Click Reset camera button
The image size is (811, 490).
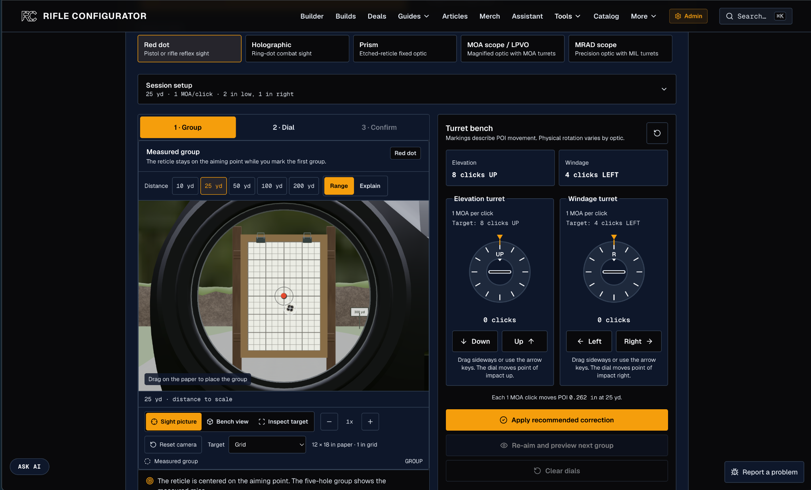pos(173,444)
